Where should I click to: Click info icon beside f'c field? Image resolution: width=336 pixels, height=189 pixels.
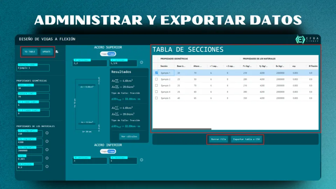pyautogui.click(x=47, y=133)
